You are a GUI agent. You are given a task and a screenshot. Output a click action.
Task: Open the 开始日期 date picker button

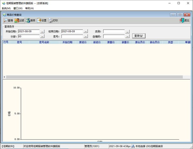(x=42, y=32)
